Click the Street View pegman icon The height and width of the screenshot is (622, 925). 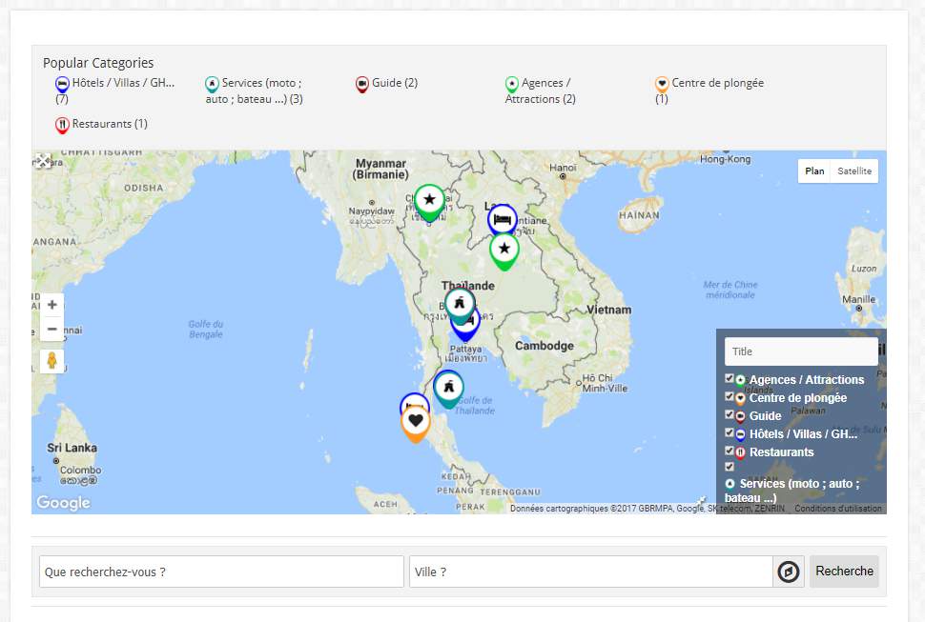51,360
